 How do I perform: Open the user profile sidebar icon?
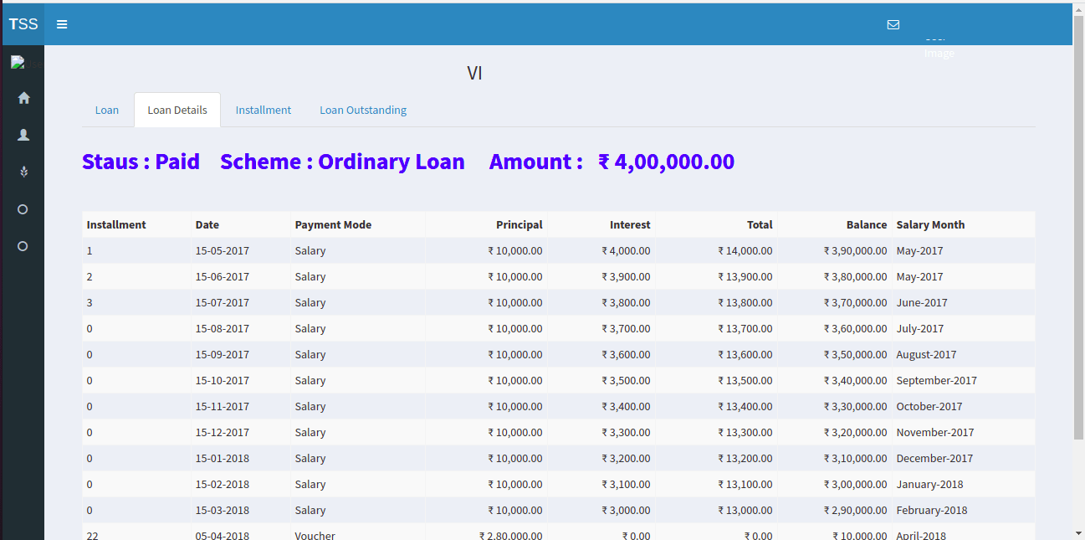(x=23, y=135)
